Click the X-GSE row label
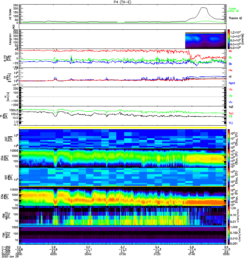The height and width of the screenshot is (261, 245). pyautogui.click(x=6, y=247)
